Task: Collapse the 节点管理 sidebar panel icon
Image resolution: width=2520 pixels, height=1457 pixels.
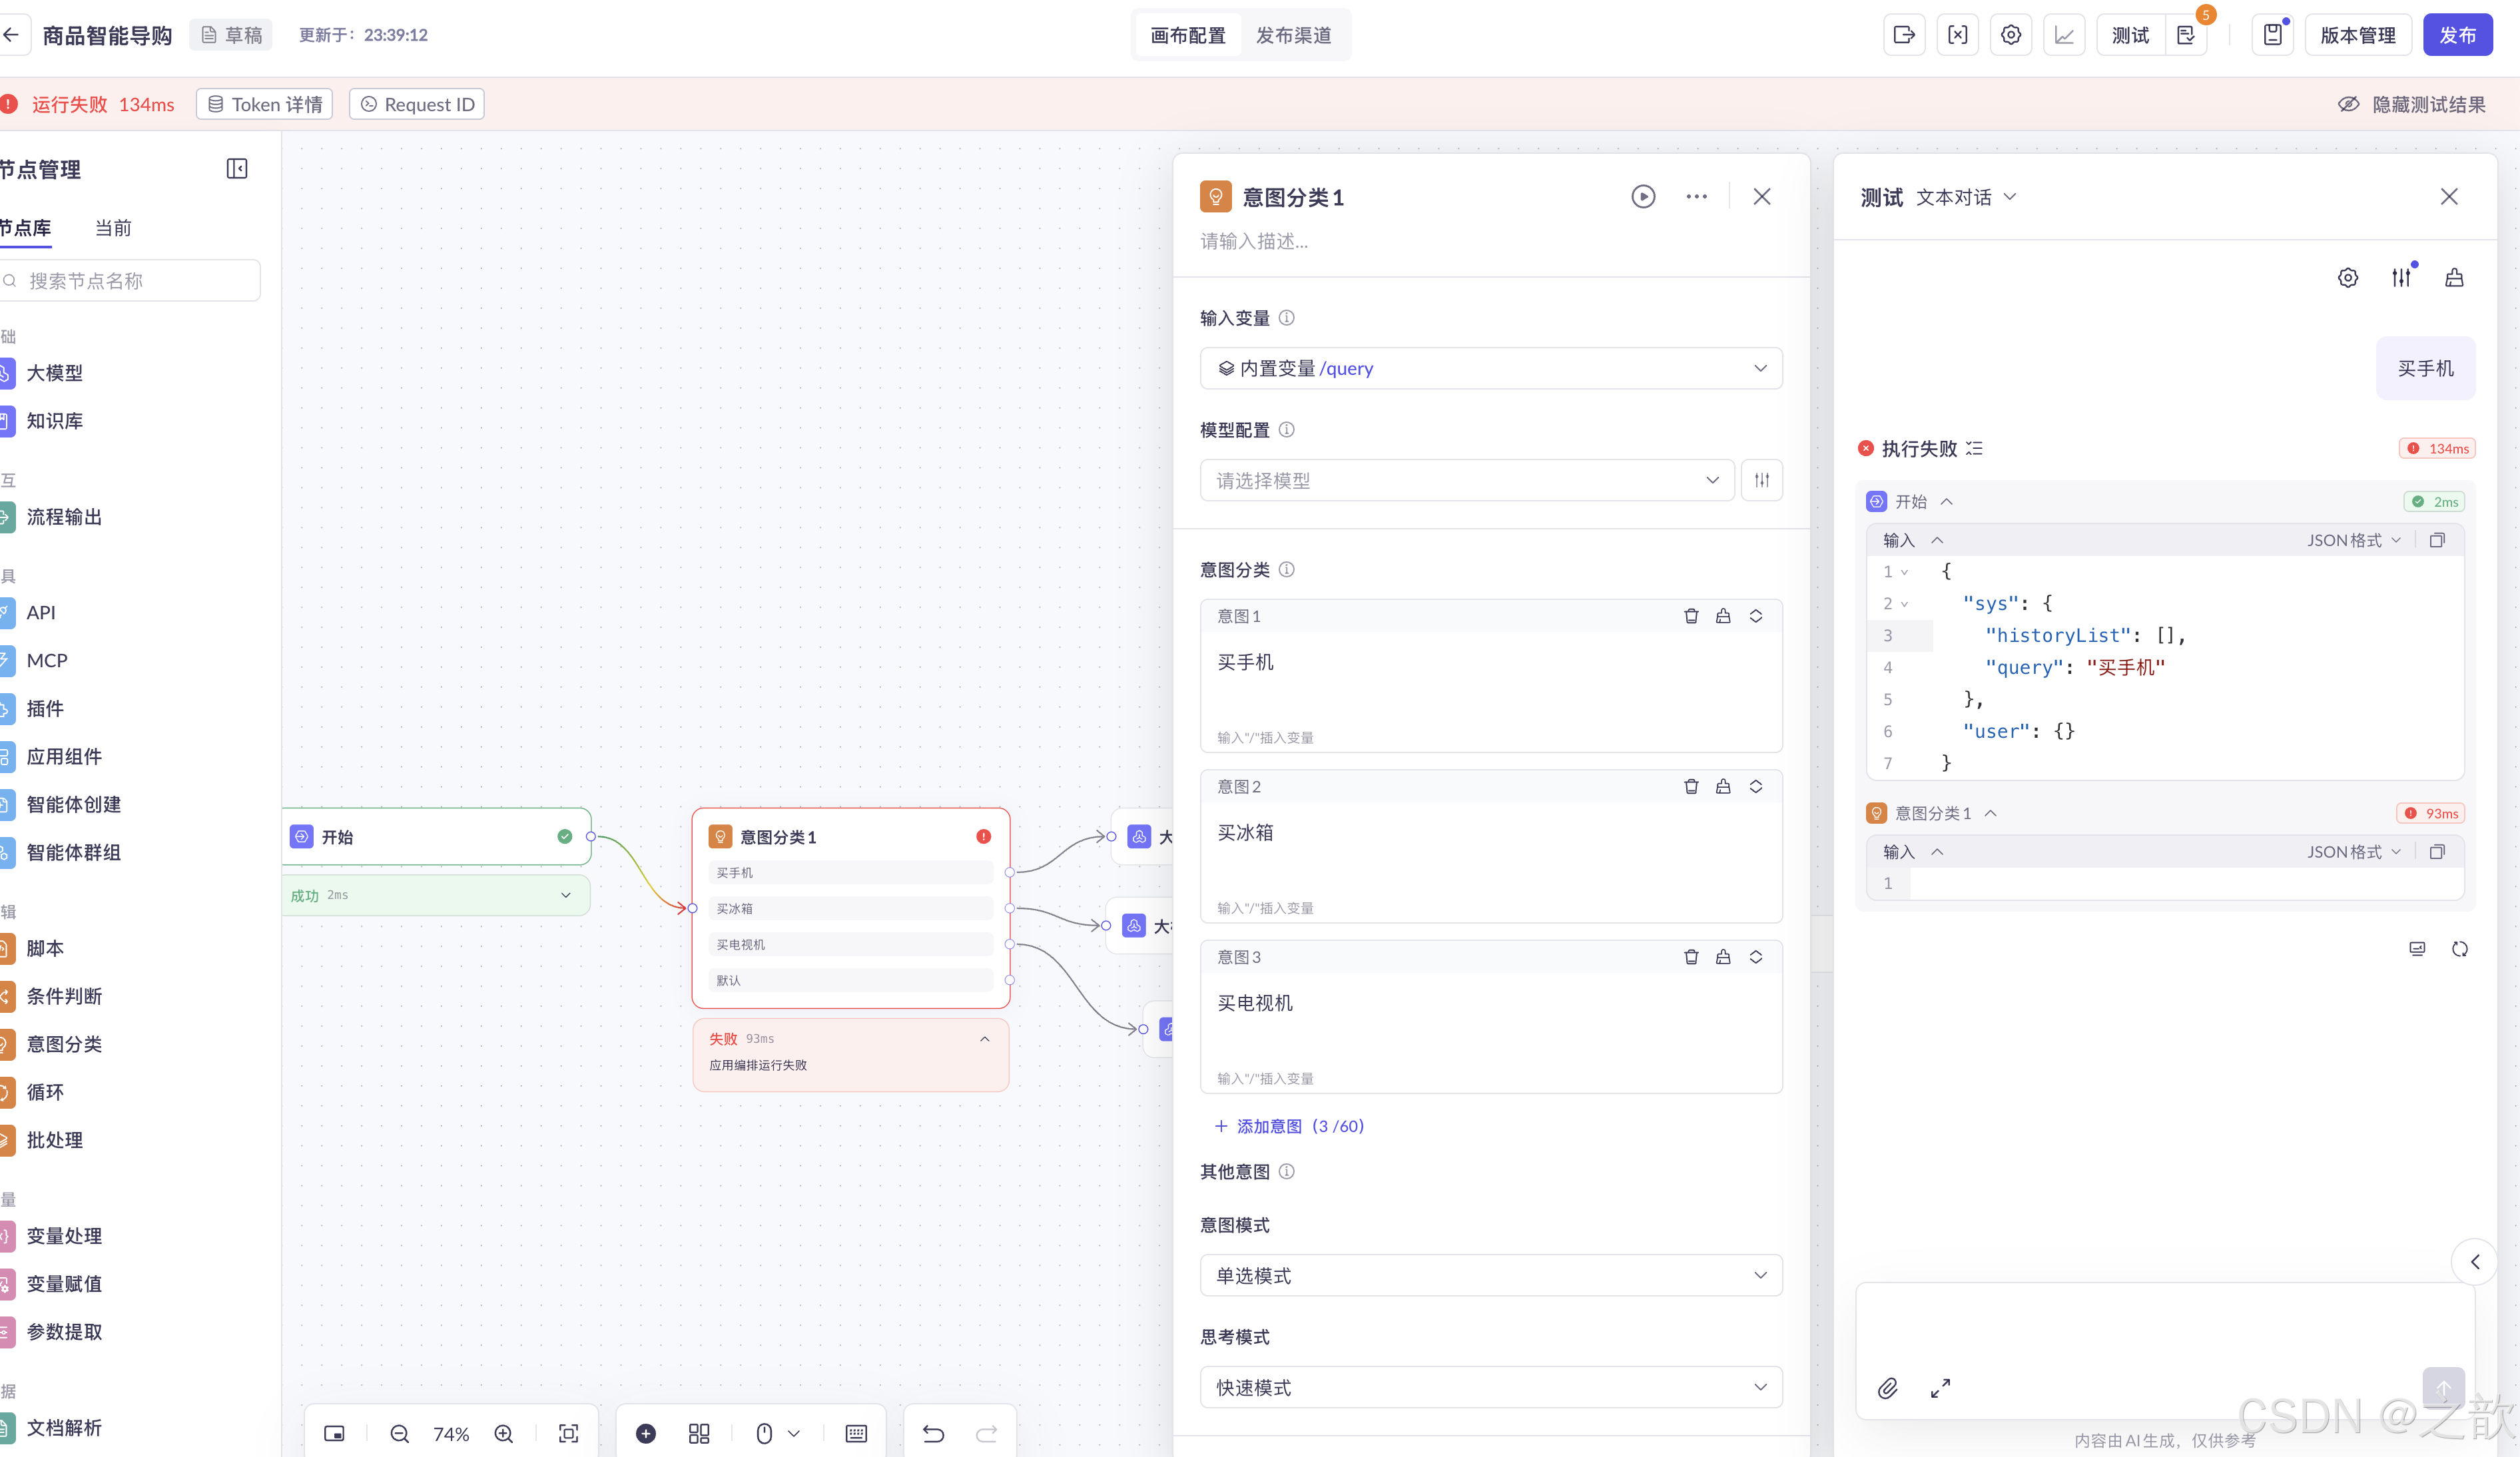Action: [x=237, y=169]
